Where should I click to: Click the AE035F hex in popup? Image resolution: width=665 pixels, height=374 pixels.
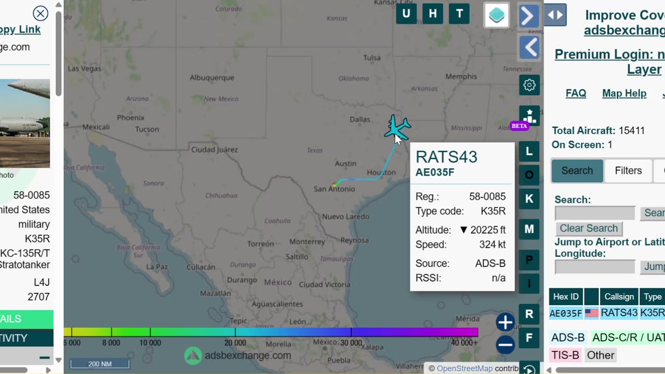[435, 172]
